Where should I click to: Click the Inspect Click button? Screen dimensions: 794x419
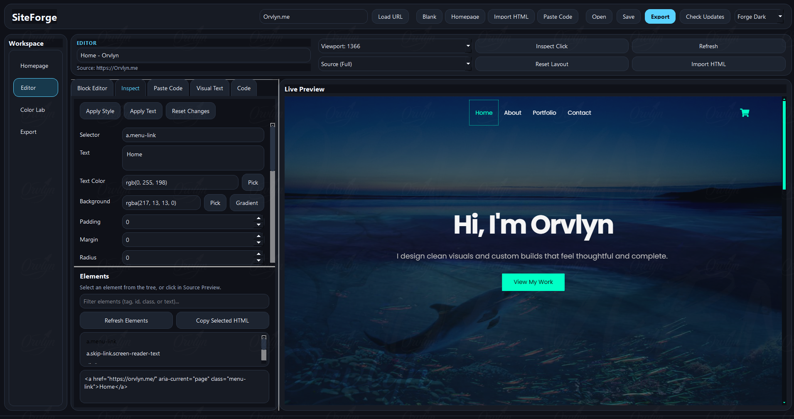[x=551, y=46]
